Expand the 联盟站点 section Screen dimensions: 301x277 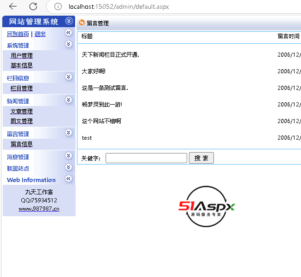click(69, 167)
